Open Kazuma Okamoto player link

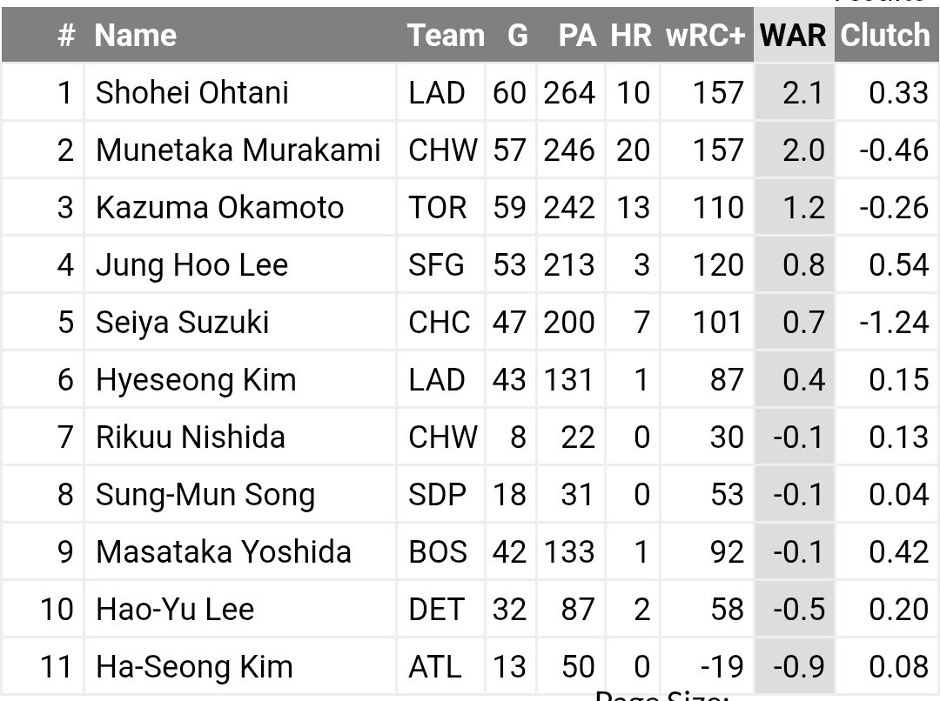coord(219,208)
